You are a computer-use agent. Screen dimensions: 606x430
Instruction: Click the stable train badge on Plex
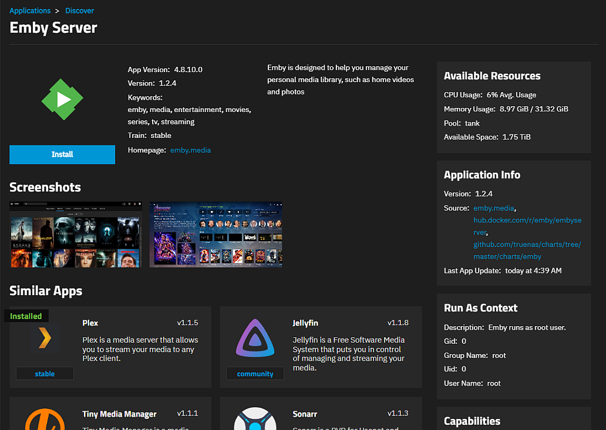[45, 374]
